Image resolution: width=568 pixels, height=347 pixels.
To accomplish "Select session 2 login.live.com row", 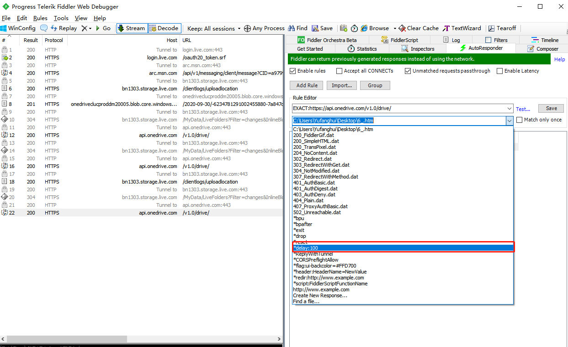I will click(x=142, y=58).
